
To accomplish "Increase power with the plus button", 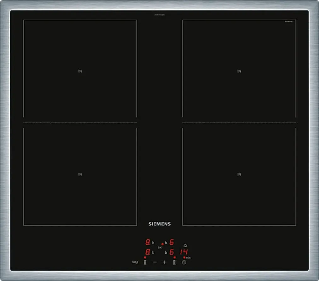I will coord(165,262).
